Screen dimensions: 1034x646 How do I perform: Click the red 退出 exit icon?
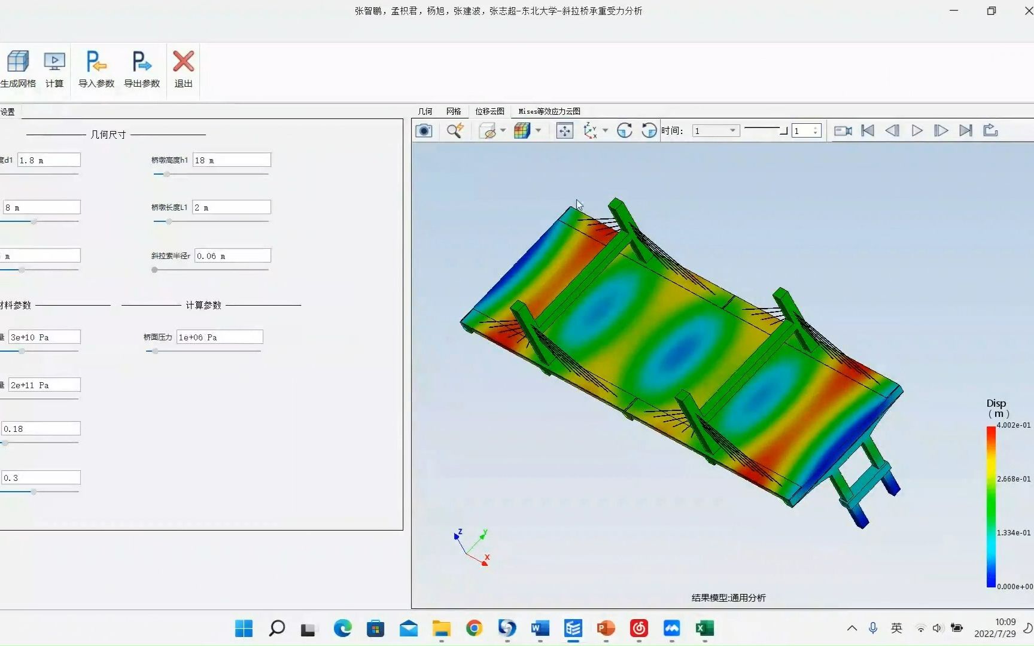point(183,62)
